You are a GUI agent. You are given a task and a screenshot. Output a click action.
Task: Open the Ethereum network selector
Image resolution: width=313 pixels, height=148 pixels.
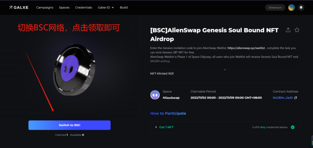pos(275,7)
